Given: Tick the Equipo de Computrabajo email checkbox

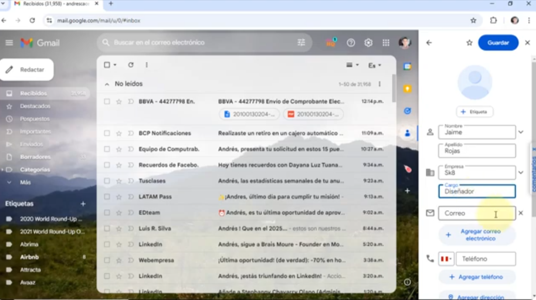Looking at the screenshot, I should click(107, 149).
